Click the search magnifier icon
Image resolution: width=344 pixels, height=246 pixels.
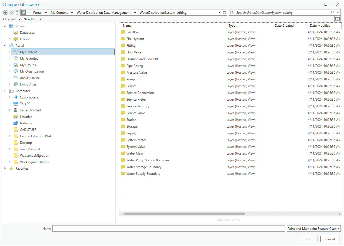(x=332, y=12)
